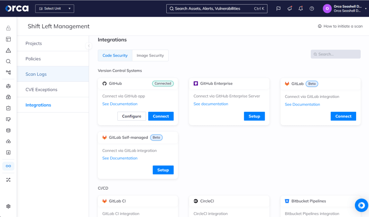Click the Bitbucket Pipelines bucket icon
Screen dimensions: 369x217
[x=287, y=201]
